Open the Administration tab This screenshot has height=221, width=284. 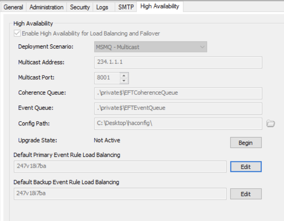(x=47, y=7)
